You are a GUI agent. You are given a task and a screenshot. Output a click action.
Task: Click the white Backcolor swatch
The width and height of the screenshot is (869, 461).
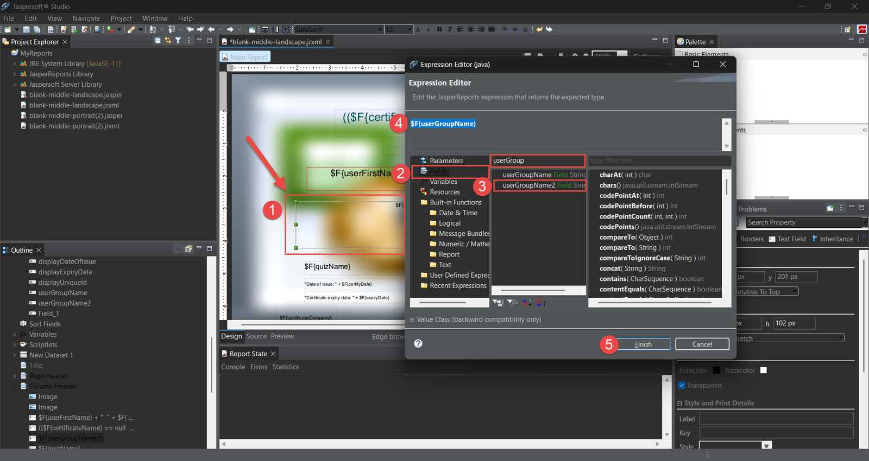[764, 370]
